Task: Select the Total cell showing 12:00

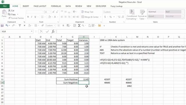Action: pyautogui.click(x=61, y=50)
